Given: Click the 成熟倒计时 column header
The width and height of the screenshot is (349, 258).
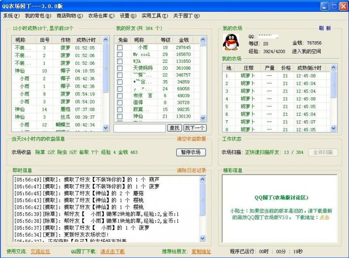Looking at the screenshot, I should pyautogui.click(x=309, y=68).
